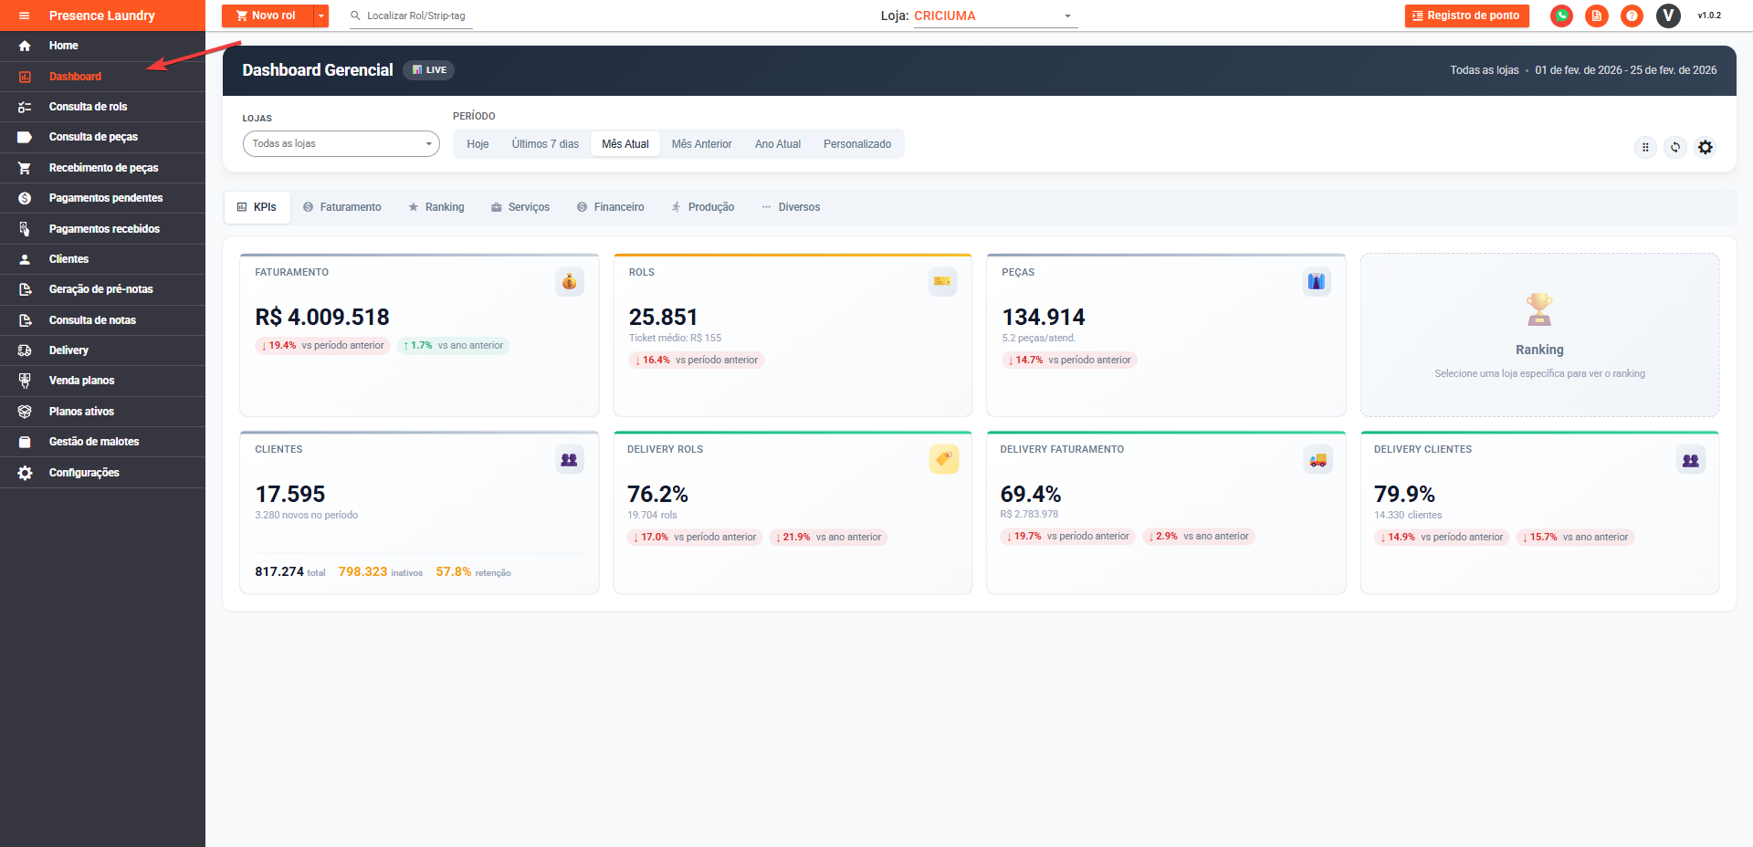Screen dimensions: 1753x847
Task: Select the 'Hoje' period option
Action: point(478,144)
